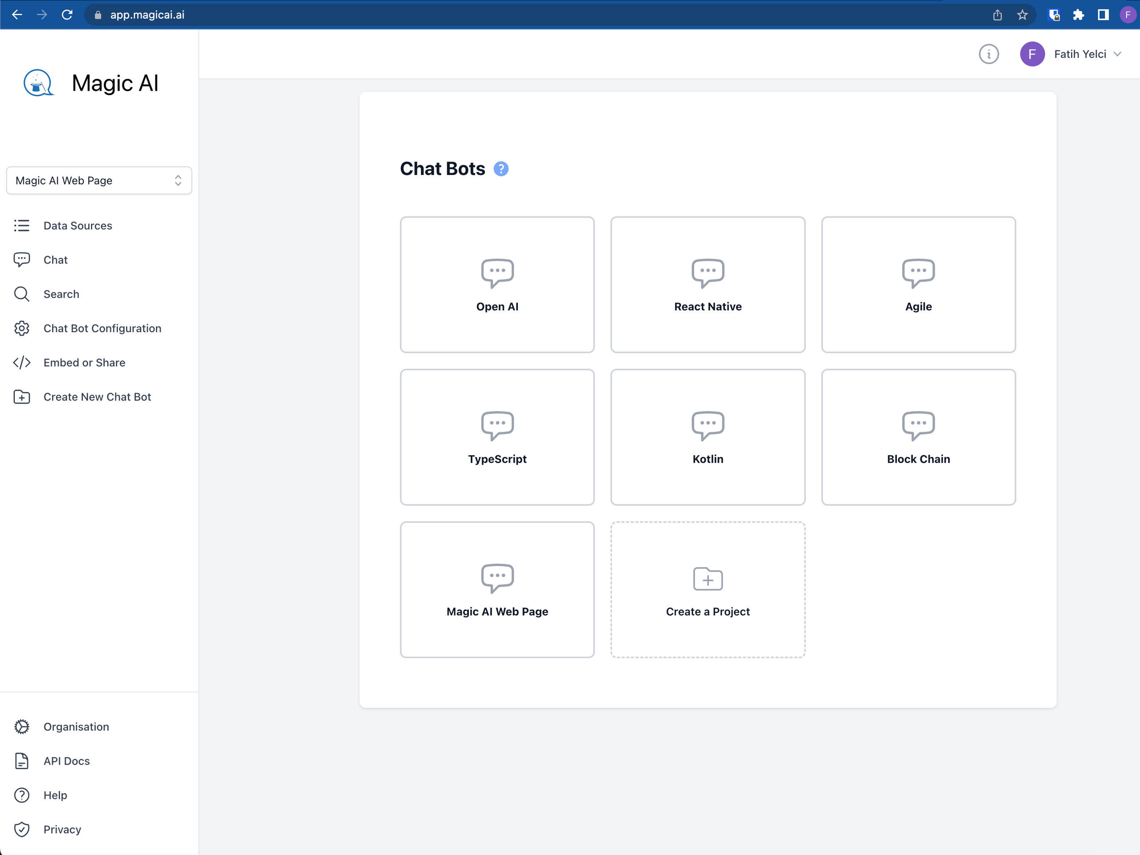Click the Create New Chat Bot folder icon
This screenshot has height=855, width=1140.
(22, 397)
